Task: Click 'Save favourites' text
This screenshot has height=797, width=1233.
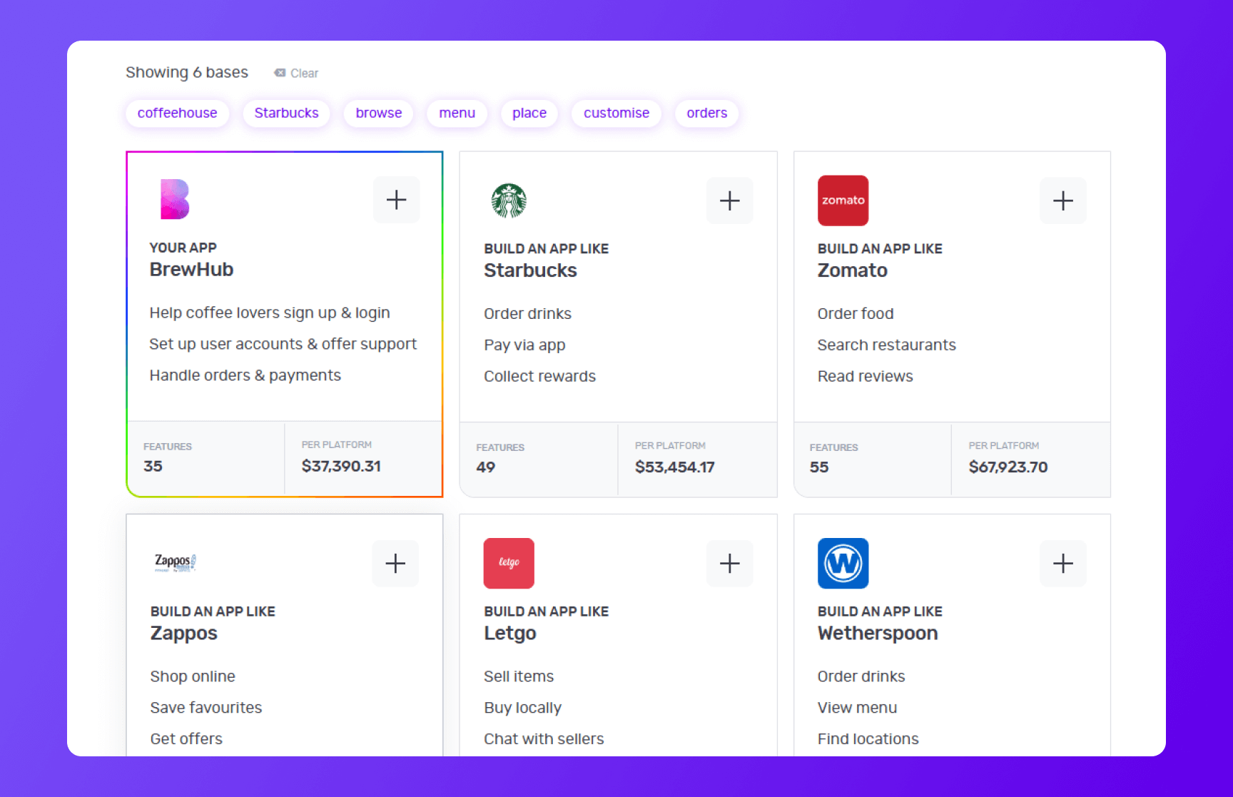Action: [205, 708]
